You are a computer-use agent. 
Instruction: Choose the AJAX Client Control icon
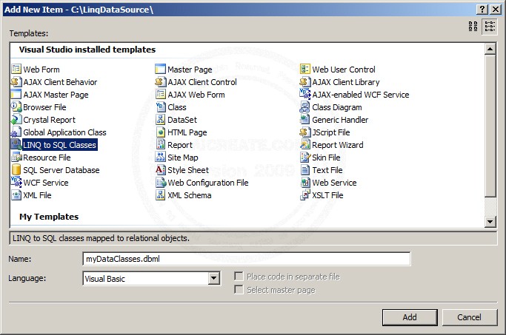[160, 82]
